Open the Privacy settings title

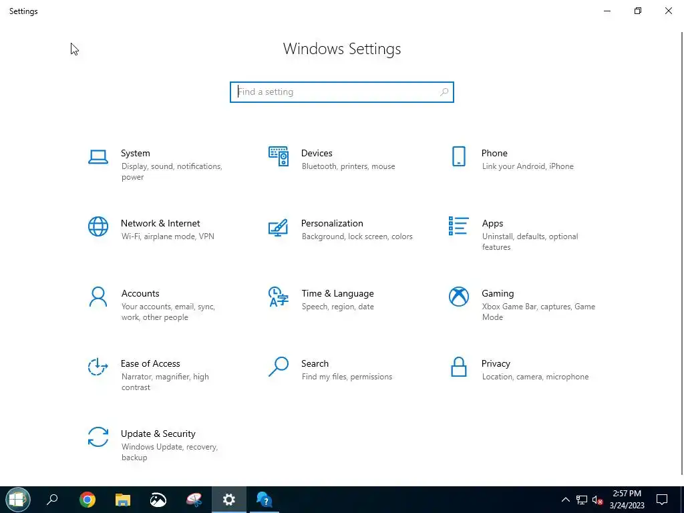click(x=496, y=364)
